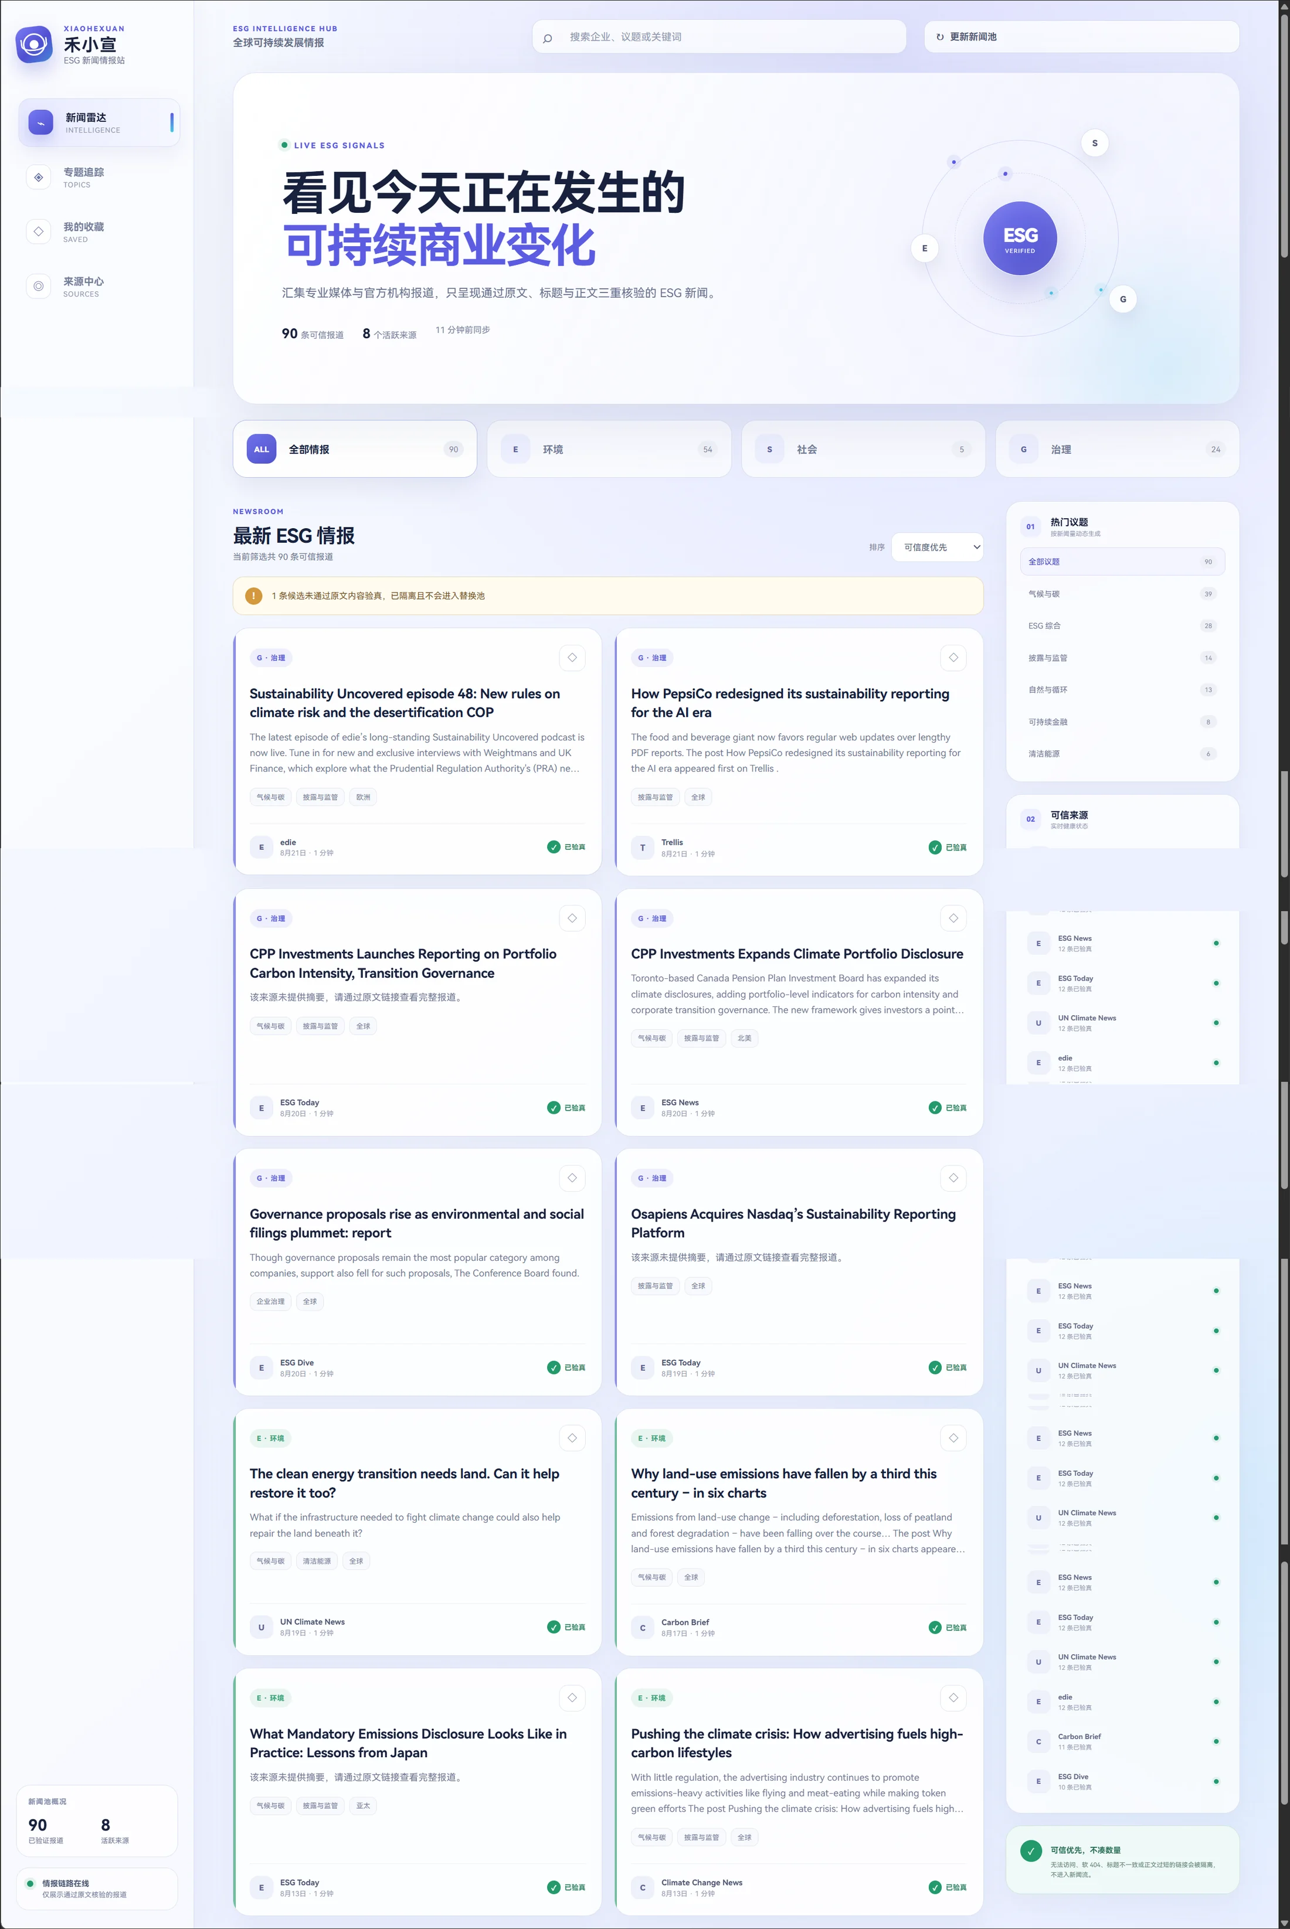Click the 02 badge beside 可信来源
1290x1929 pixels.
[1030, 820]
